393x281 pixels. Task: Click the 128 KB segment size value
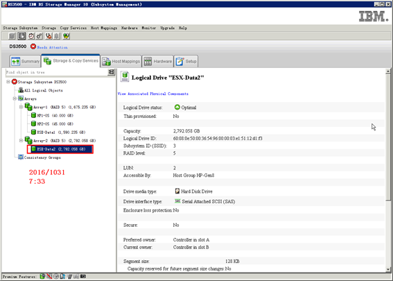pos(232,262)
